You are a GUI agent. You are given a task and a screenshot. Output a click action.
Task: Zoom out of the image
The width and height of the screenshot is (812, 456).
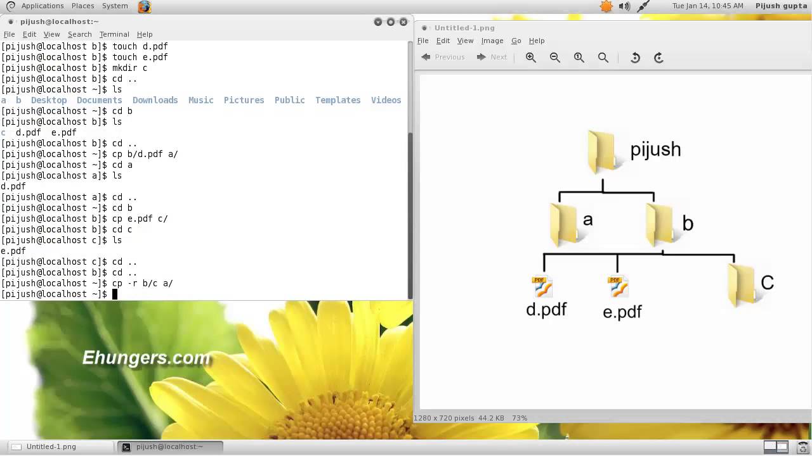(x=555, y=58)
